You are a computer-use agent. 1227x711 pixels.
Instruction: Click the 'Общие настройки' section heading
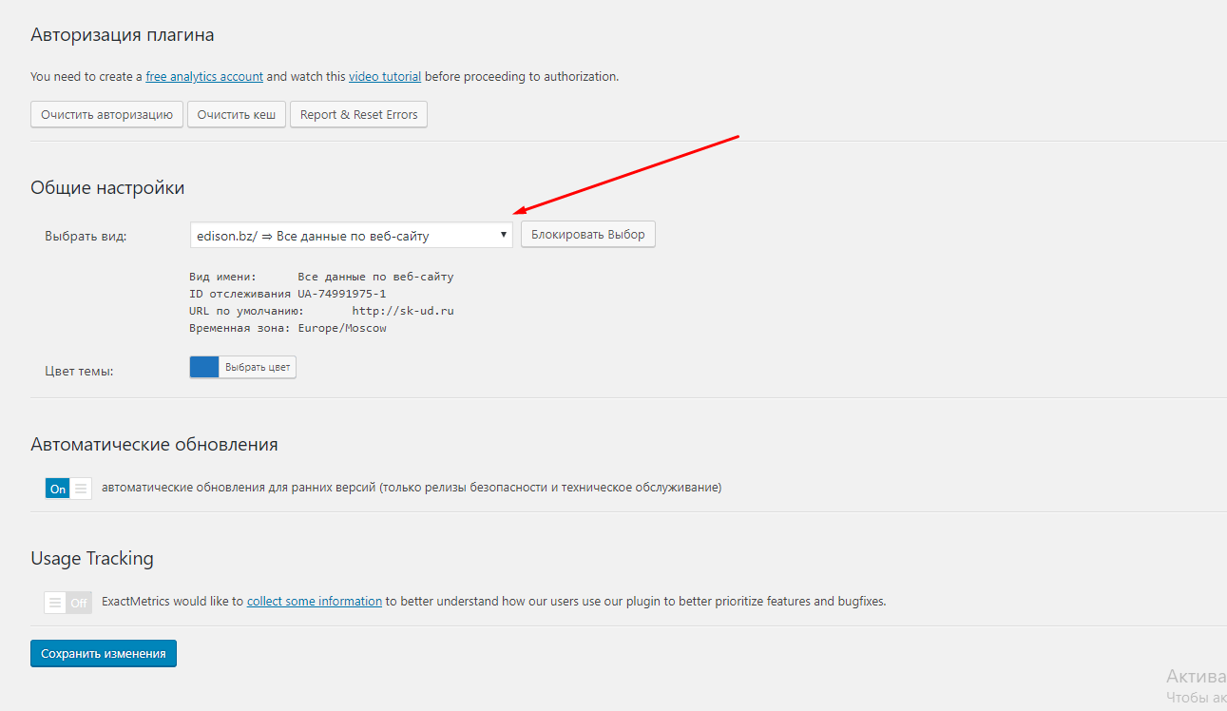[x=107, y=187]
